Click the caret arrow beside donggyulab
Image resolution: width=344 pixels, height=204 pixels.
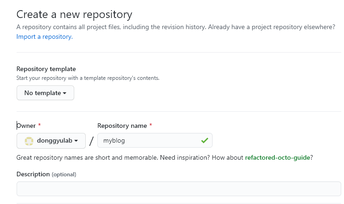[76, 141]
